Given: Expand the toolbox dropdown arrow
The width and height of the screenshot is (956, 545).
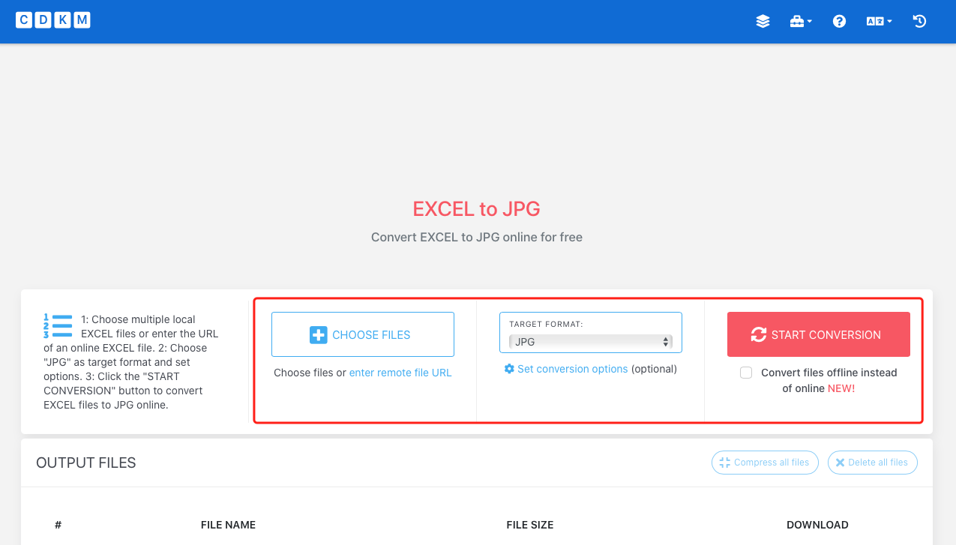Looking at the screenshot, I should pyautogui.click(x=809, y=21).
